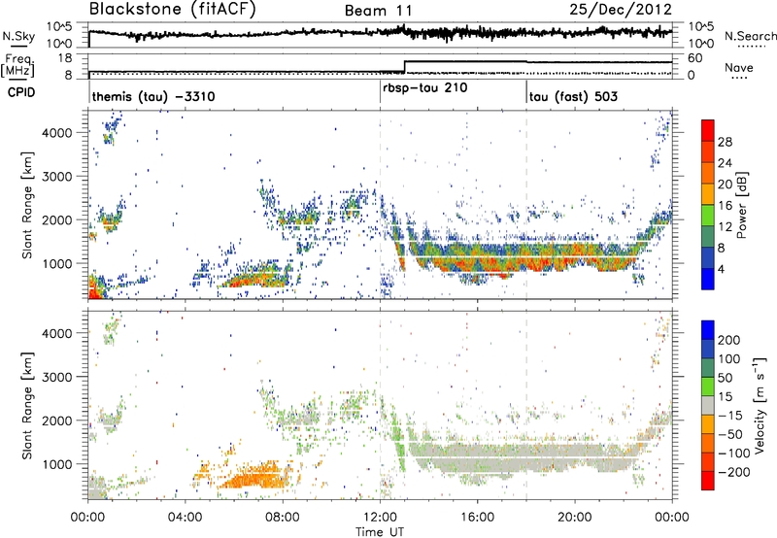
Task: Click the 'rbsp-tau 210' CPID label
Action: [425, 88]
